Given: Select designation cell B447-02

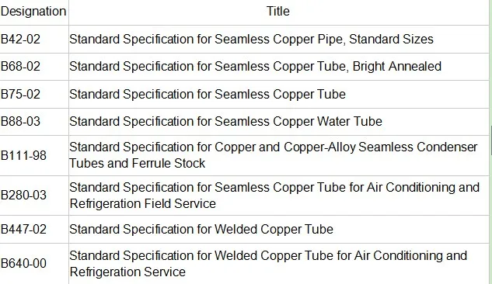Looking at the screenshot, I should (x=34, y=229).
